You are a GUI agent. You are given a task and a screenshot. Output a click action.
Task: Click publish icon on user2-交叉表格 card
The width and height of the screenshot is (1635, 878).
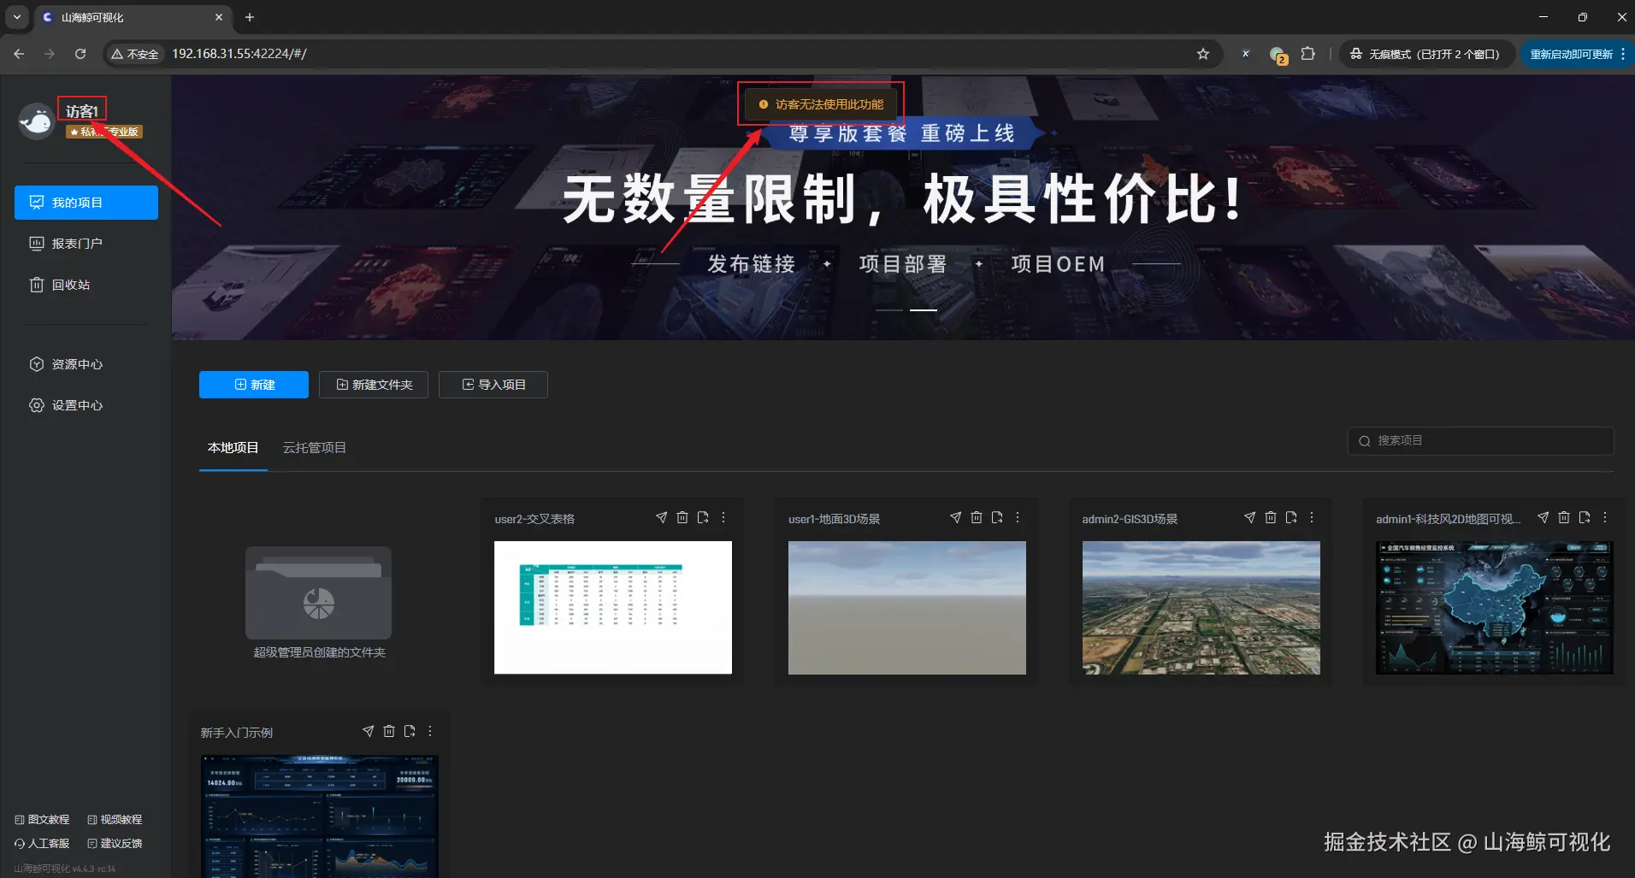[661, 517]
